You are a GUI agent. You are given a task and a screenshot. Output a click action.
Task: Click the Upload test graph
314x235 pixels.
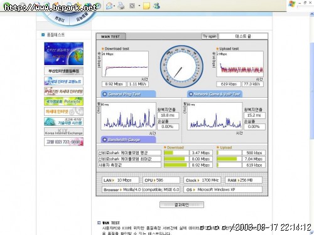pos(240,64)
